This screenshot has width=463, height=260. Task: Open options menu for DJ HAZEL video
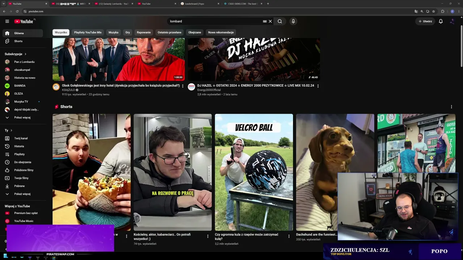[x=318, y=86]
